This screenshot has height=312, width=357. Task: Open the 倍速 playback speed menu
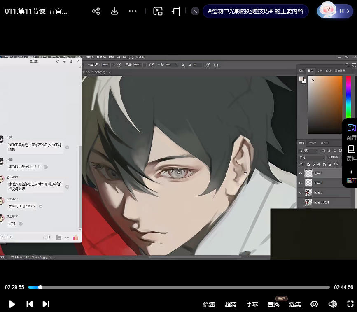(209, 304)
